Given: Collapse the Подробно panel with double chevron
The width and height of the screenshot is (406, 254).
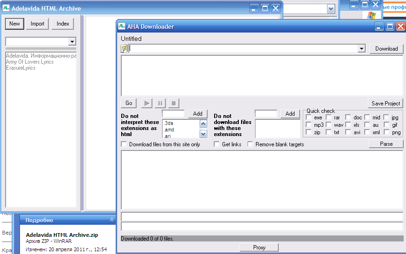Looking at the screenshot, I should click(111, 220).
